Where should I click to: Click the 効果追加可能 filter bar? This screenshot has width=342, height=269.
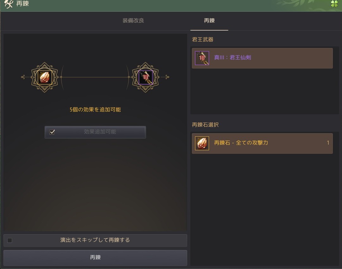(95, 132)
